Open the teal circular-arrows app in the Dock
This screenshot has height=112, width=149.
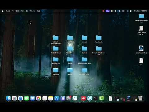coord(89,98)
